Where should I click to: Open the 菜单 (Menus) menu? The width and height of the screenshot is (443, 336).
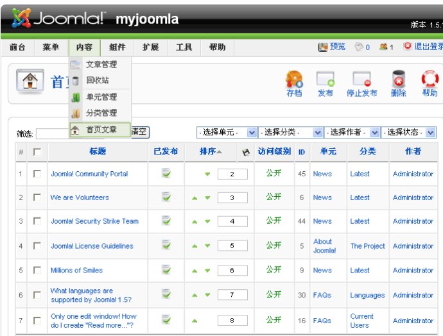[x=51, y=47]
